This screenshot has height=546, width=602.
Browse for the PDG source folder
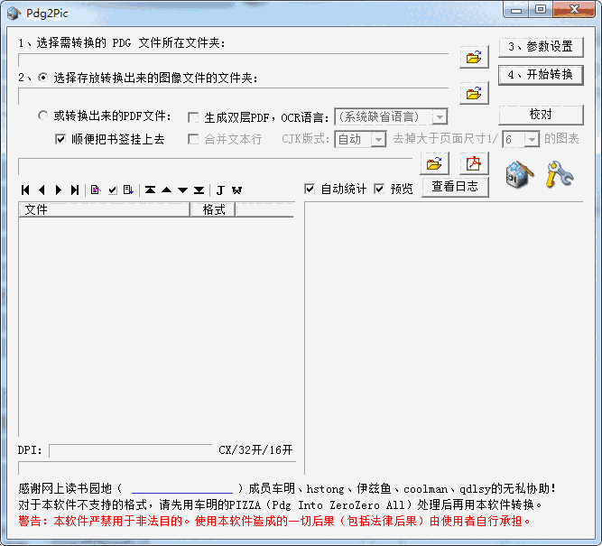pos(474,57)
